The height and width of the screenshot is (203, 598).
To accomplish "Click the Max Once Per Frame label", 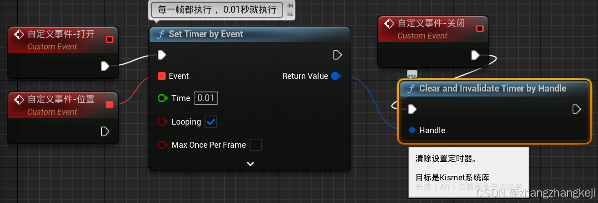I will (x=209, y=145).
